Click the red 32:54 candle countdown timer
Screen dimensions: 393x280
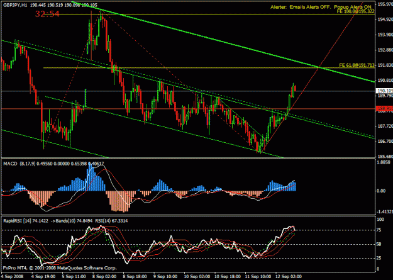click(47, 14)
